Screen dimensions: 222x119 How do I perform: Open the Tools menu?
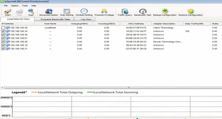coord(25,6)
